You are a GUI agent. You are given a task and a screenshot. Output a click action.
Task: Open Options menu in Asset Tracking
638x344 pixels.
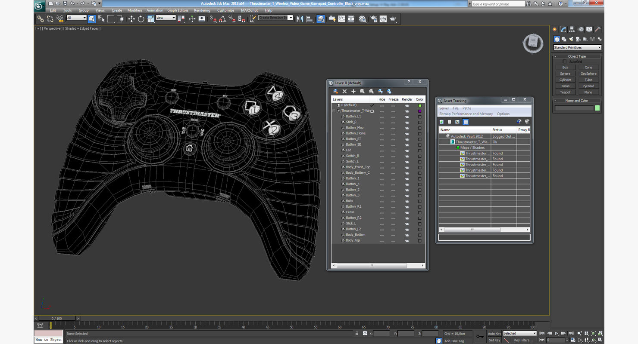[503, 114]
